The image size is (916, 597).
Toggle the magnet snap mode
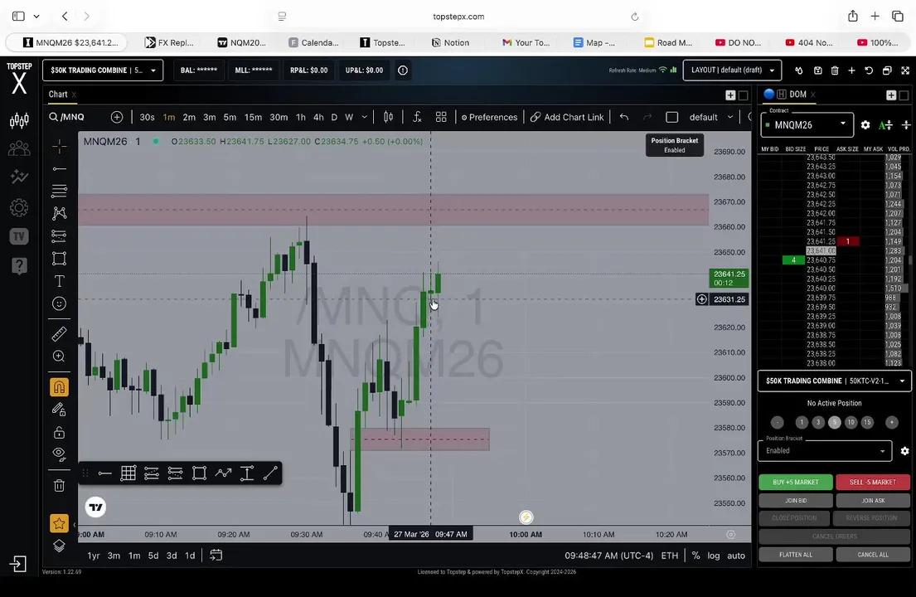pos(59,387)
